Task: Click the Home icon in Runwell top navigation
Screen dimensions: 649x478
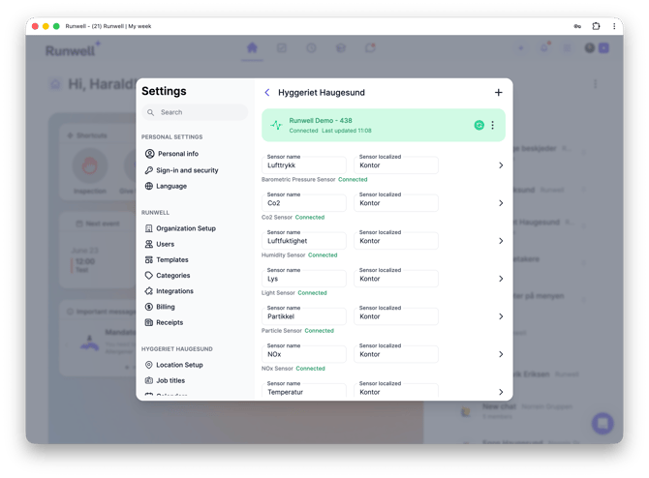Action: [252, 48]
